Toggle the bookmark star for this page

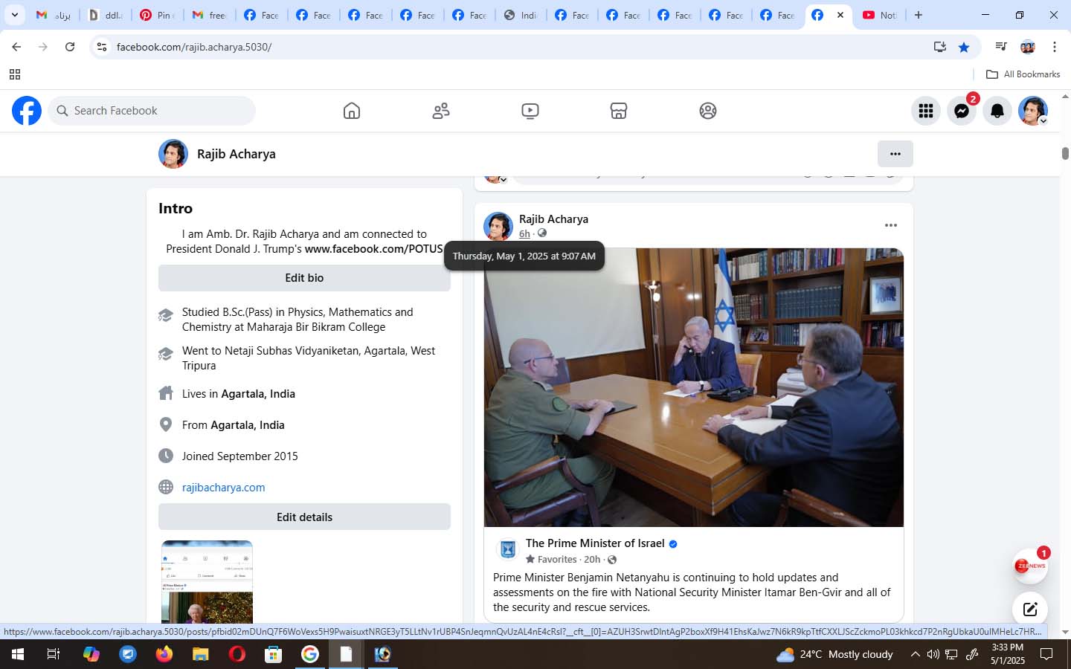964,47
